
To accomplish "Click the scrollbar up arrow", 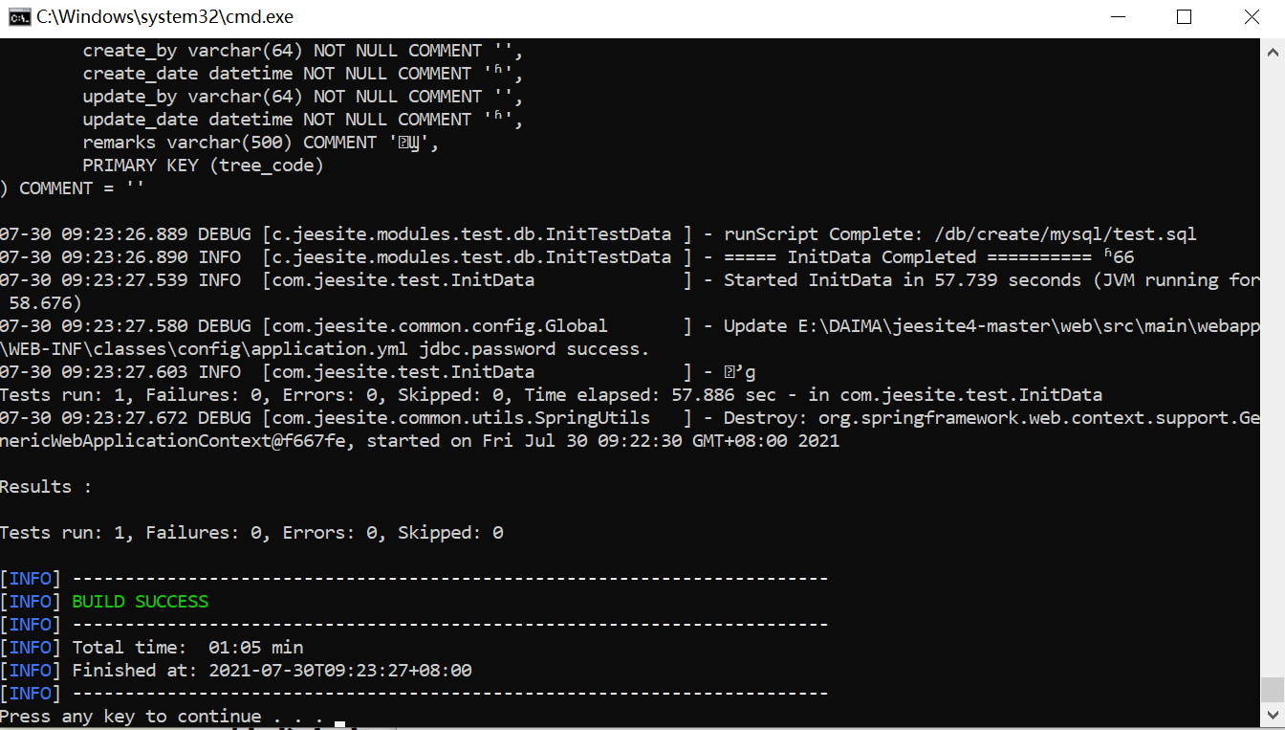I will point(1273,48).
